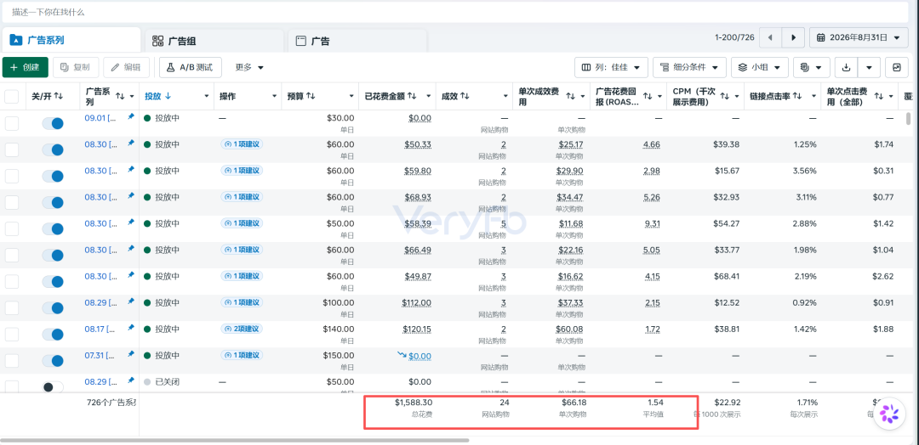This screenshot has width=919, height=445.
Task: Click the sort arrows beside 单次成效费用 header
Action: pos(570,96)
